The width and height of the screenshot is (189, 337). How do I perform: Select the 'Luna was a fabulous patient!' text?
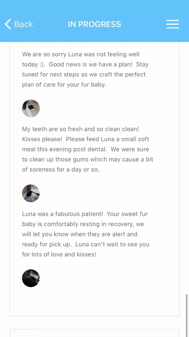(x=63, y=214)
